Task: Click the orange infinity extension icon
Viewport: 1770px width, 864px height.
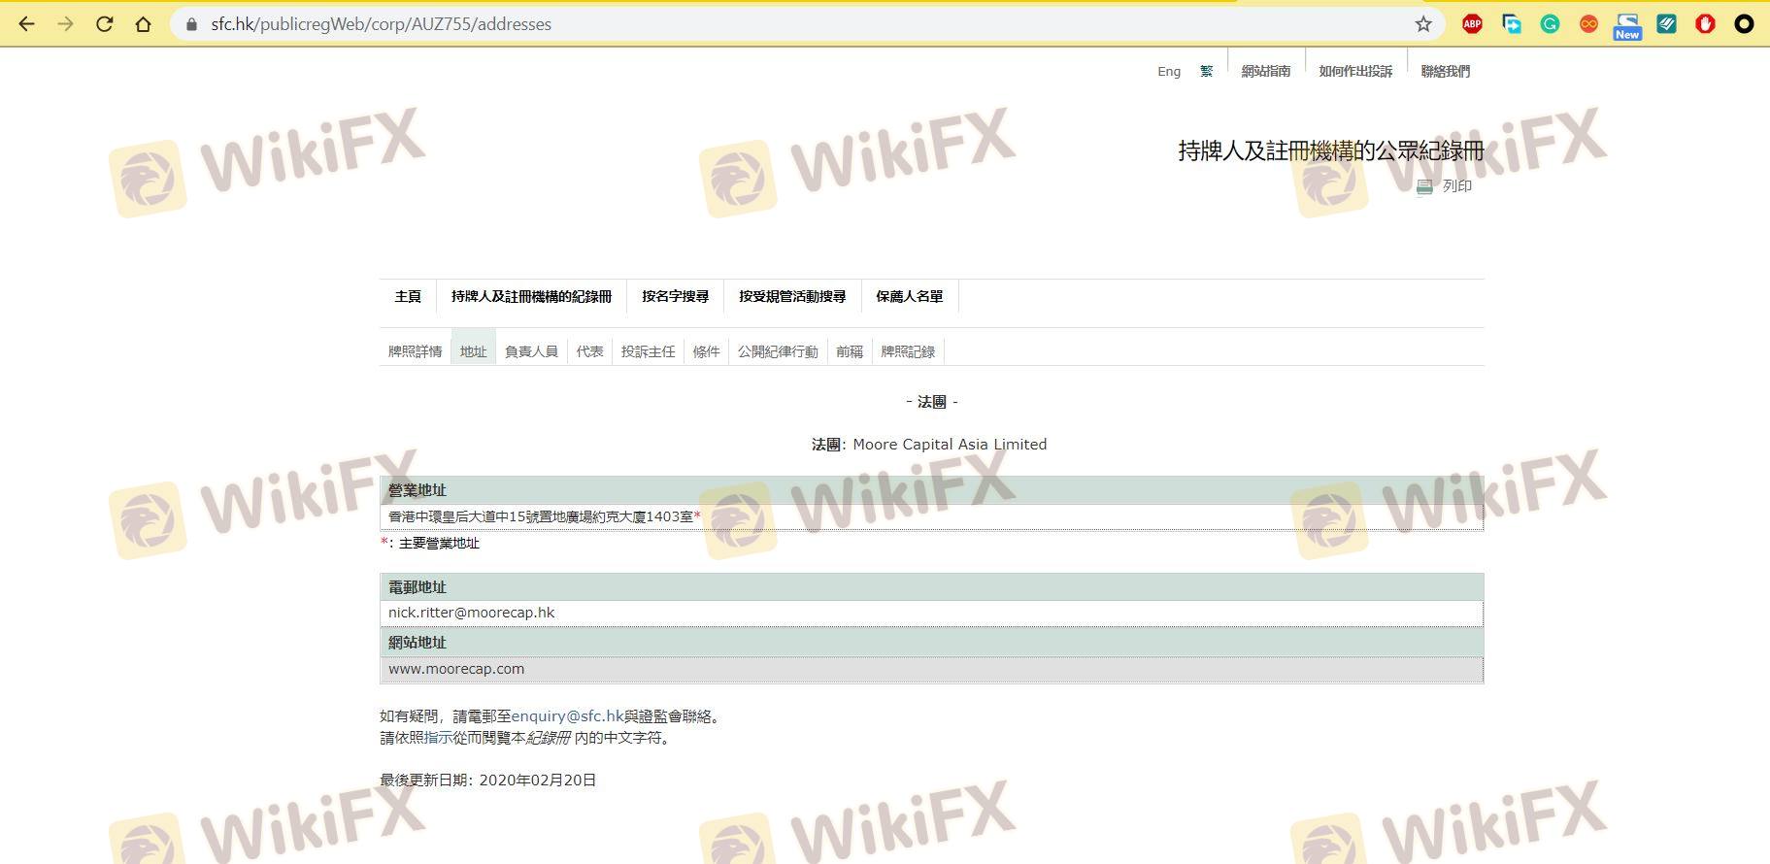Action: point(1588,24)
